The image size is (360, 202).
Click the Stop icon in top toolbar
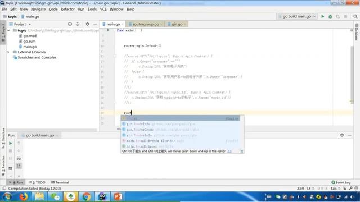click(x=345, y=16)
